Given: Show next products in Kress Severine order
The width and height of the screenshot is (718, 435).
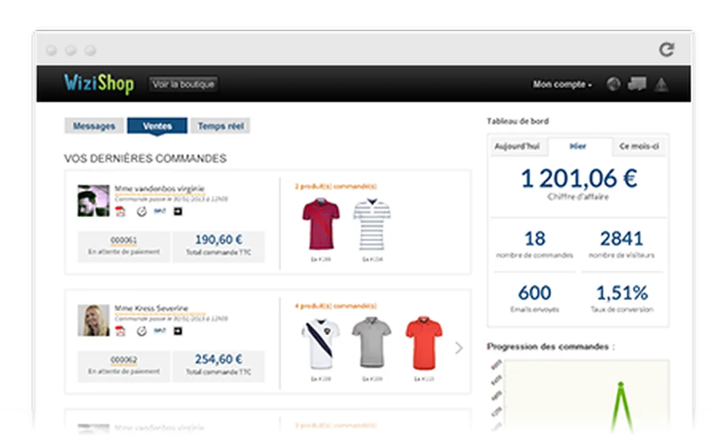Looking at the screenshot, I should click(459, 347).
